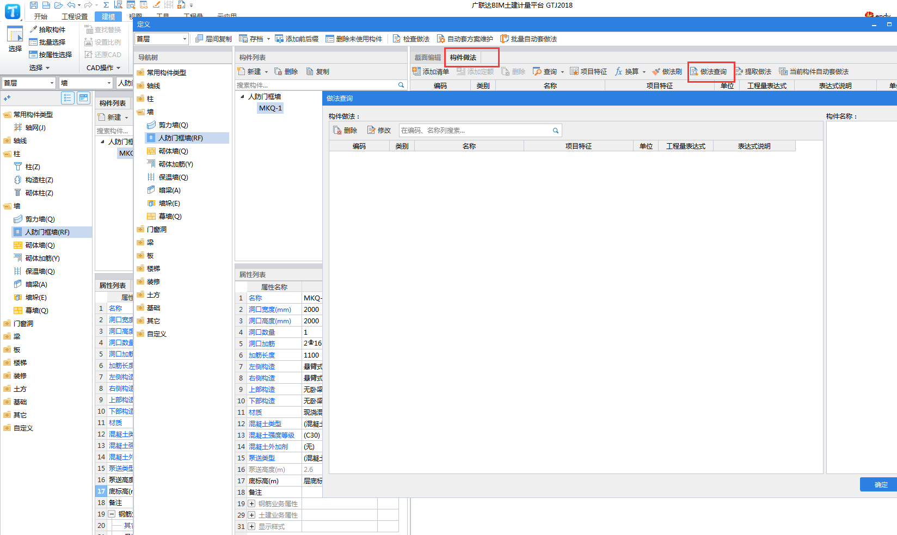Click the 名称 column header in 做法查询 table

(x=469, y=146)
